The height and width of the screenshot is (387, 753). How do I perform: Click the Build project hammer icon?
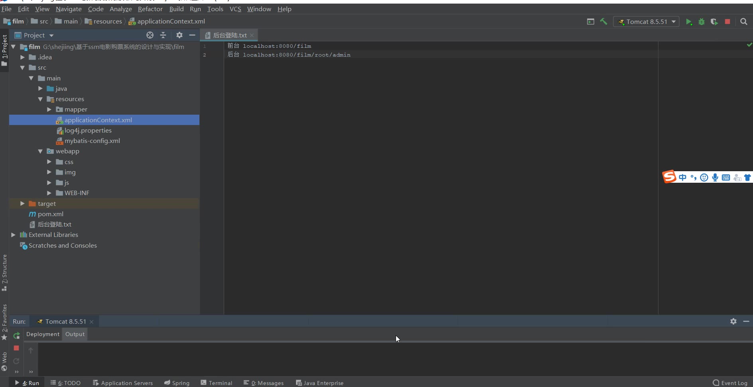[x=603, y=22]
